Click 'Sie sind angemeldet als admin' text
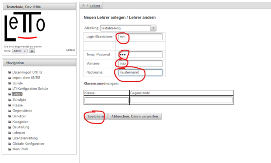 (x=23, y=47)
